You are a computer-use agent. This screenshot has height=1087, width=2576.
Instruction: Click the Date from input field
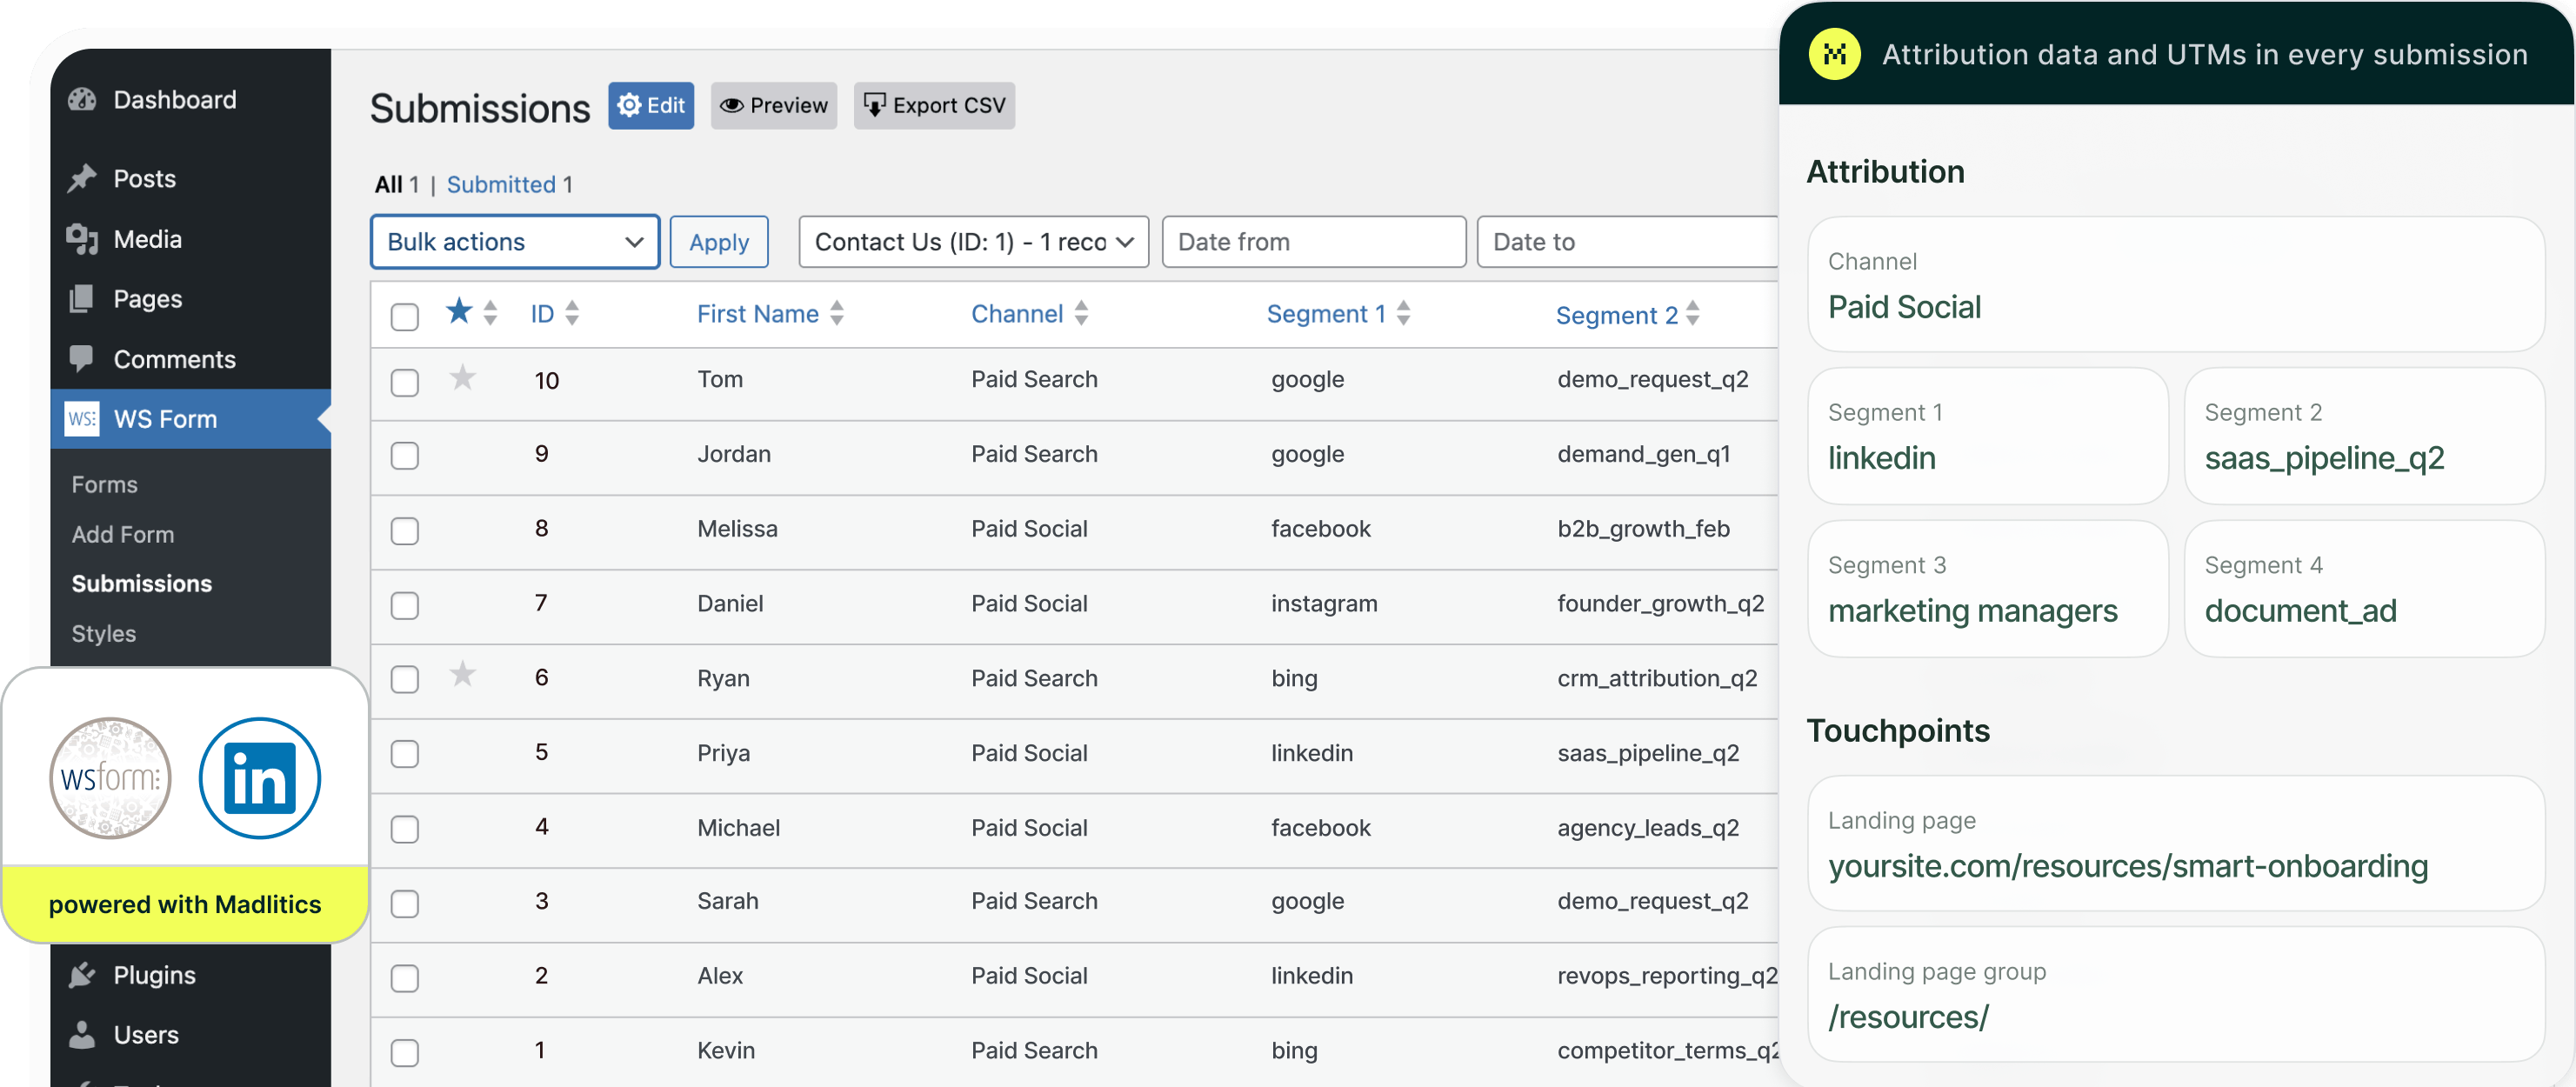coord(1314,242)
